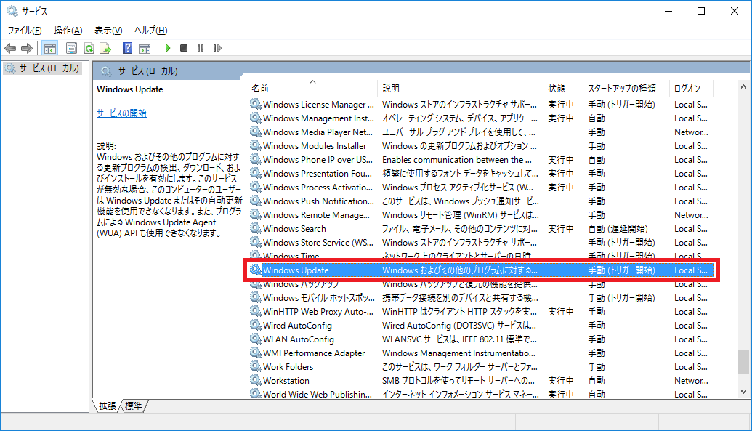This screenshot has width=752, height=431.
Task: Select the Windows Remote Manage... service name
Action: 317,215
